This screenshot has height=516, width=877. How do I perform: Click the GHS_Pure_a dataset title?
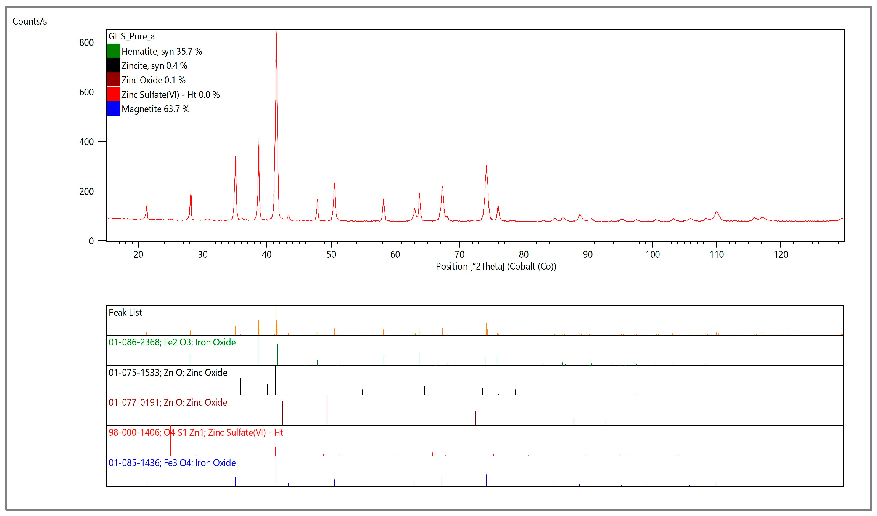(x=131, y=36)
